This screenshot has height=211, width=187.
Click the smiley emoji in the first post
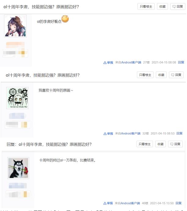pos(65,19)
